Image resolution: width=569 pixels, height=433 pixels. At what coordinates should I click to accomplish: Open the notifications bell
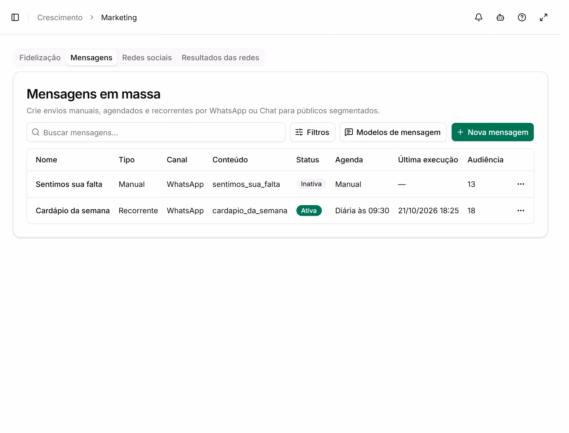point(478,17)
